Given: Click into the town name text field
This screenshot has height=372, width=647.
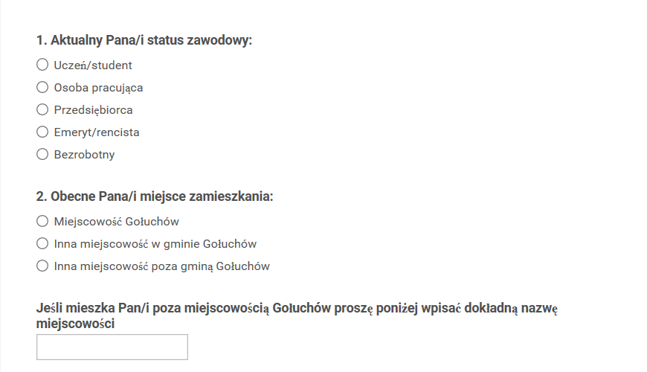Looking at the screenshot, I should pos(112,347).
